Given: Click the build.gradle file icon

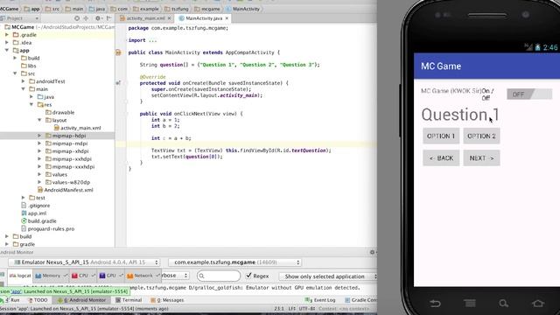Looking at the screenshot, I should click(x=24, y=221).
